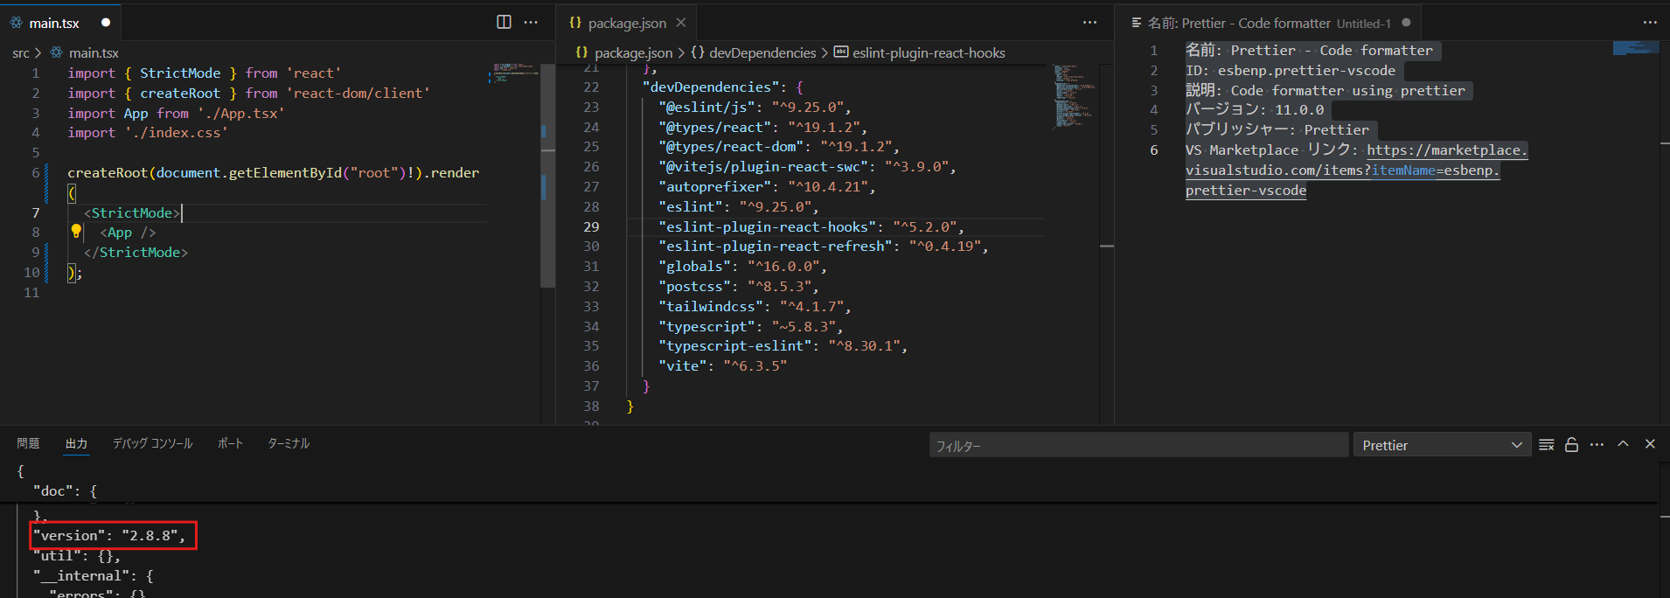Open the ポート panel tab
Screen dimensions: 1670x598
click(230, 443)
